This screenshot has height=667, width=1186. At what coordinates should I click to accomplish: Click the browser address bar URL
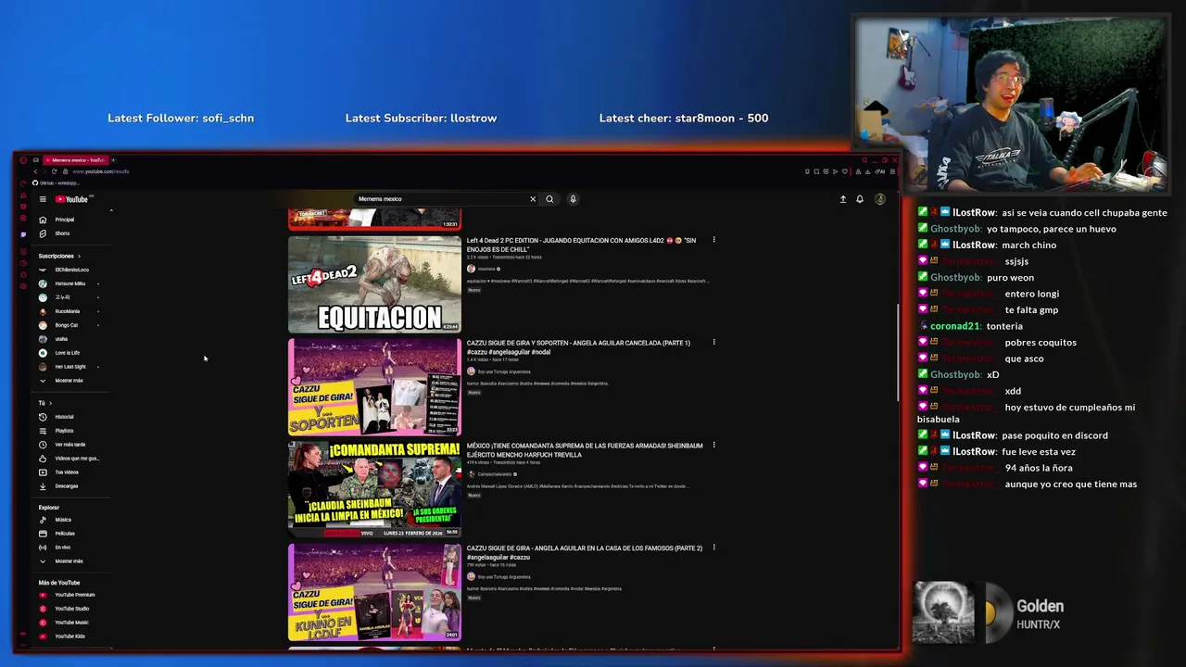(x=100, y=171)
